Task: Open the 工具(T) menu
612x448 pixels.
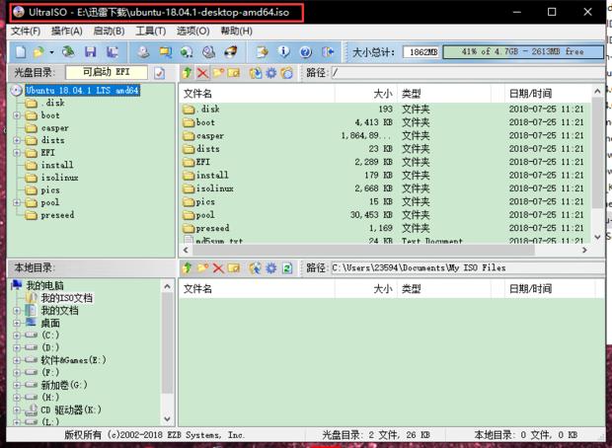Action: pyautogui.click(x=151, y=31)
